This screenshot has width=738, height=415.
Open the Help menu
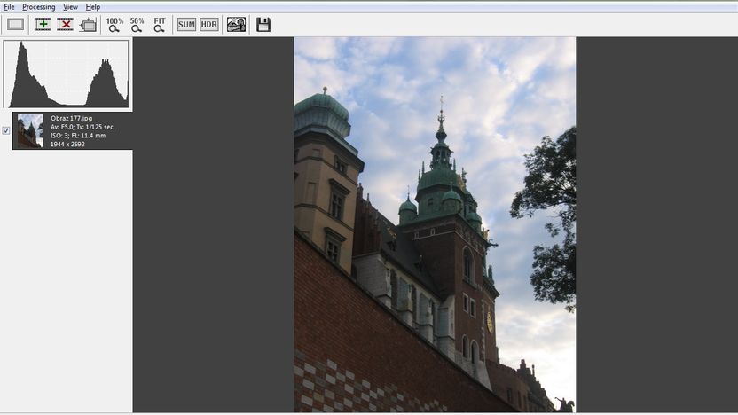pos(93,7)
